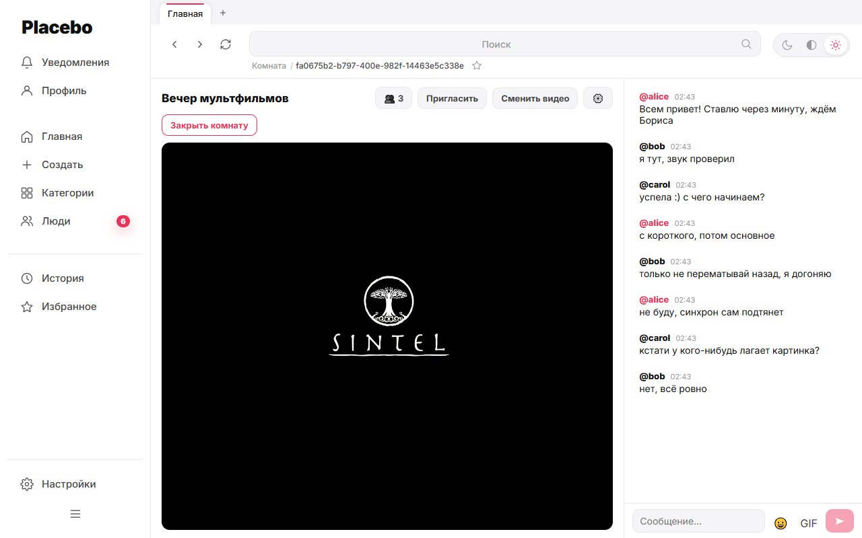Click the search magnifier icon
Viewport: 862px width, 538px height.
pos(746,44)
